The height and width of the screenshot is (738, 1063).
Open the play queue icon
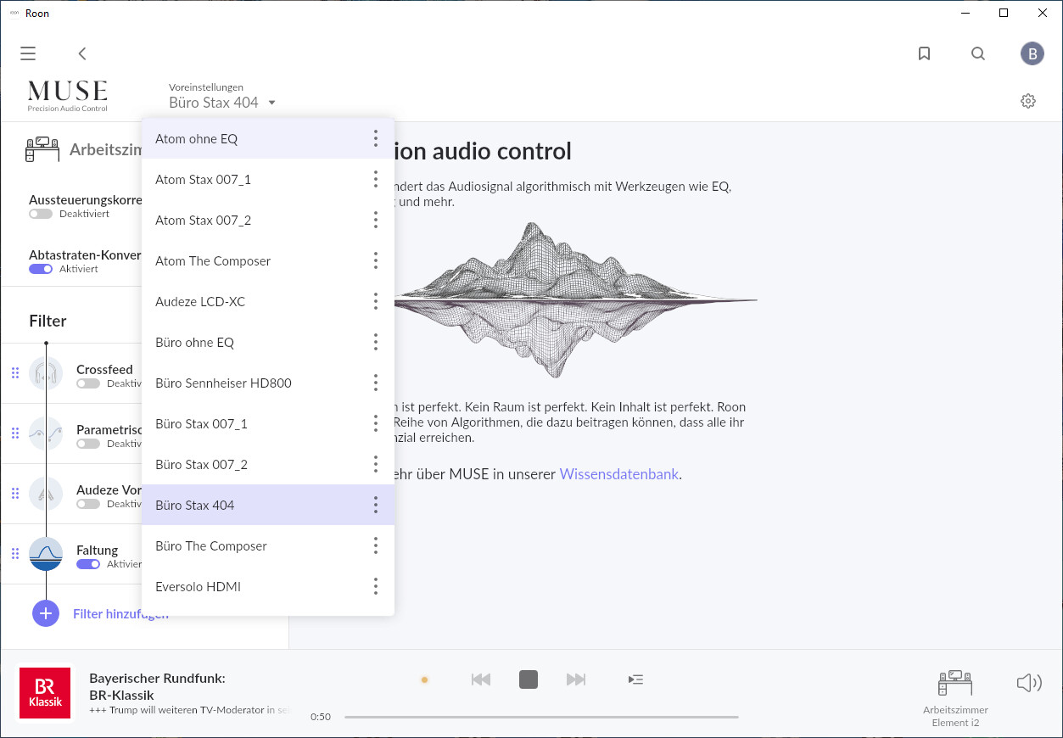point(635,679)
